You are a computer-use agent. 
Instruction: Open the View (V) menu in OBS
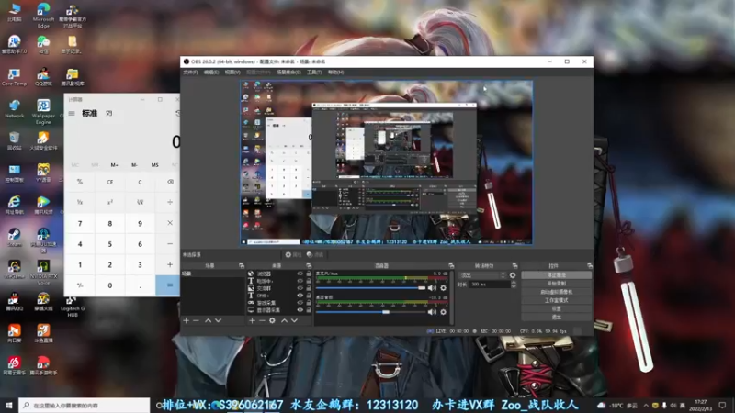(232, 73)
